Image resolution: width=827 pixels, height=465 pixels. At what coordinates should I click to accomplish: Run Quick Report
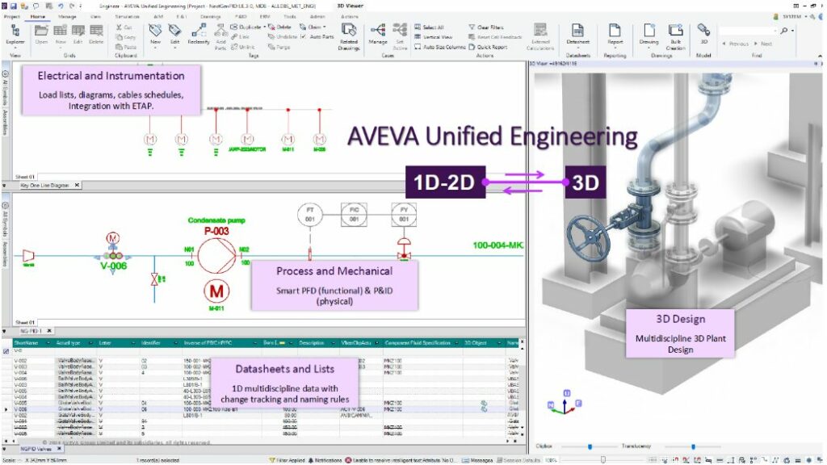[488, 47]
